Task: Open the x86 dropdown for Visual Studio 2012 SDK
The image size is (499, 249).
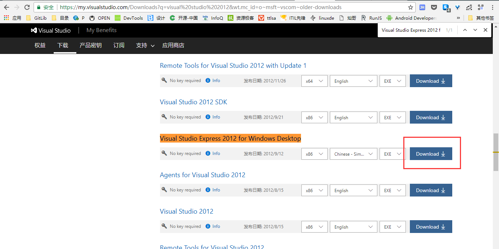Action: 315,117
